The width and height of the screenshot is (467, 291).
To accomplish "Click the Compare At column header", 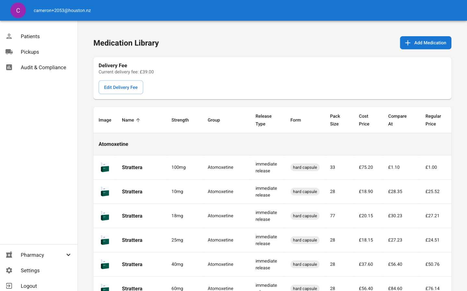I will [x=397, y=120].
